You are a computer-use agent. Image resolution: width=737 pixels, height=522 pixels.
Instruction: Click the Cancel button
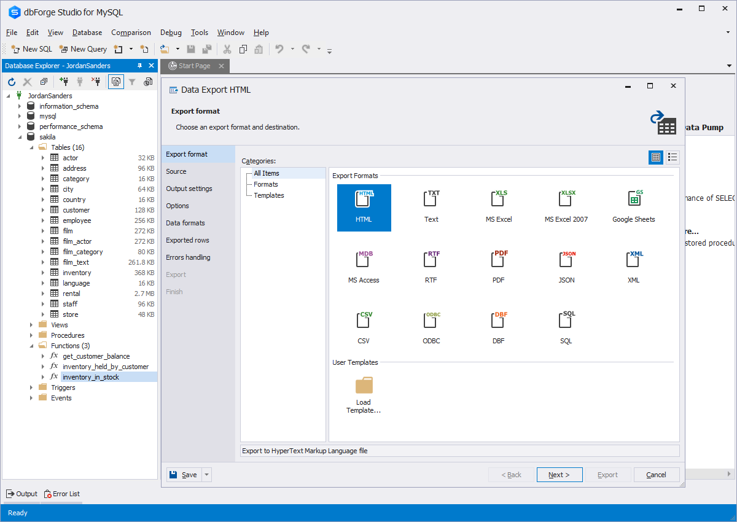click(x=657, y=475)
